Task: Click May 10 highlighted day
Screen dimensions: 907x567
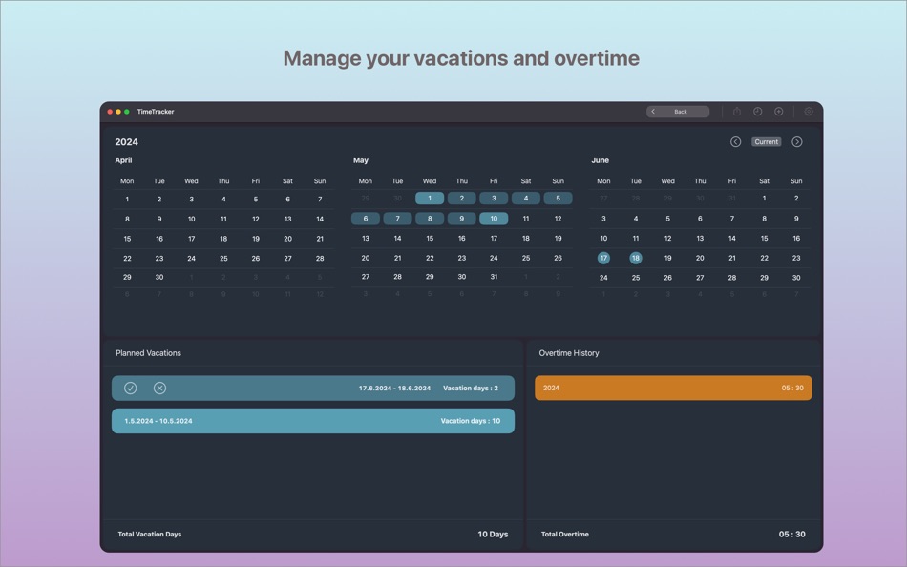Action: [x=494, y=219]
